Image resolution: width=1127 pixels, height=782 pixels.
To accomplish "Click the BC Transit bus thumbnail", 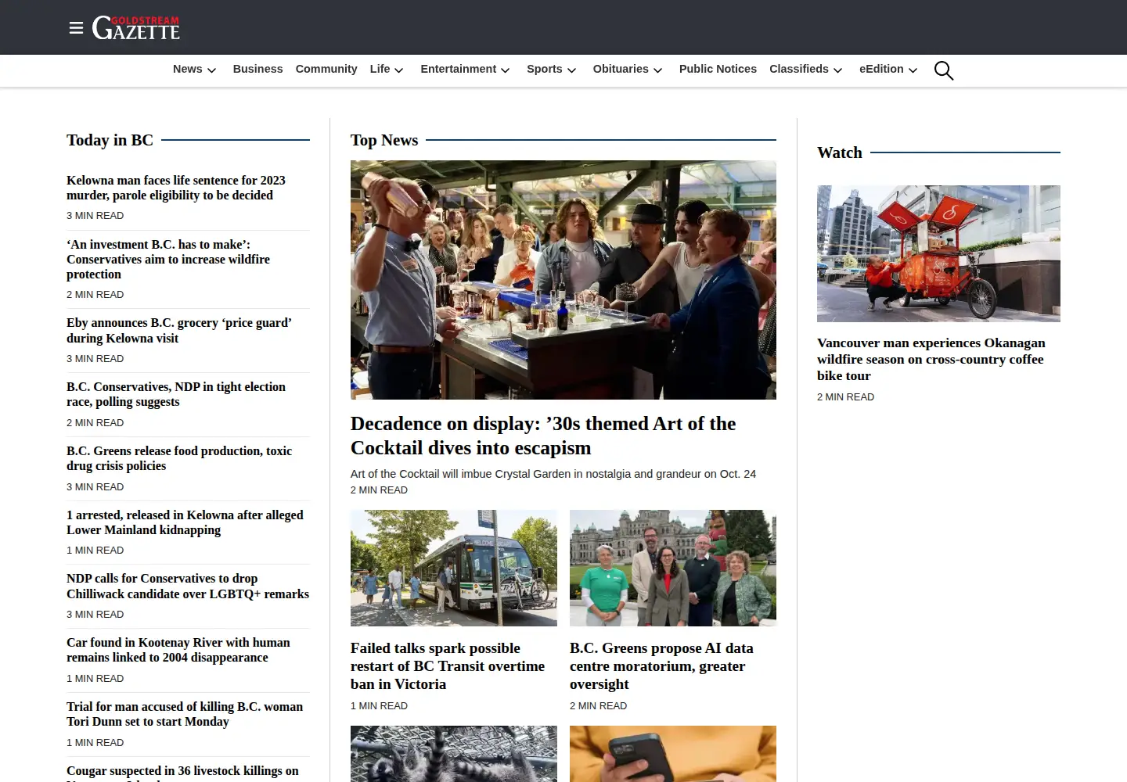I will (x=454, y=568).
